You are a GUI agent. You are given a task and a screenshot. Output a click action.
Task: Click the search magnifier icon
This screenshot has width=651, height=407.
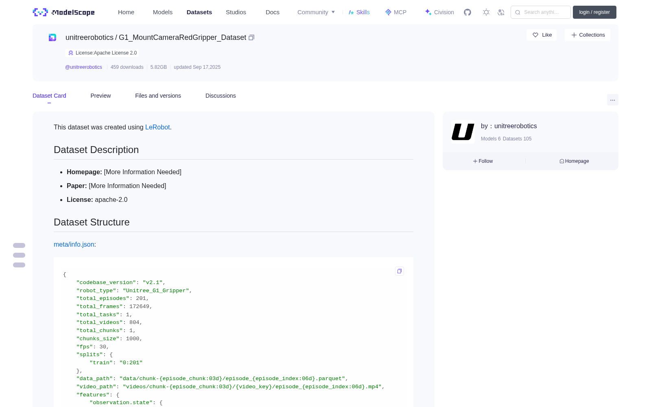pos(518,12)
